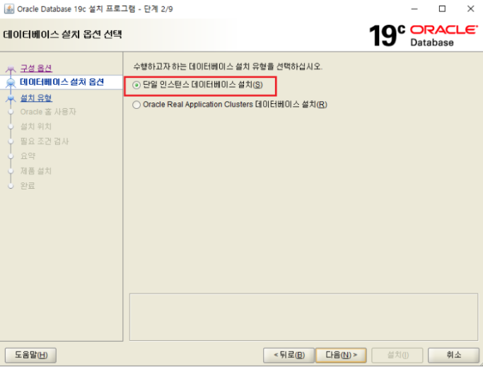Cancel installation with the 취소 button
This screenshot has height=367, width=483.
point(453,355)
